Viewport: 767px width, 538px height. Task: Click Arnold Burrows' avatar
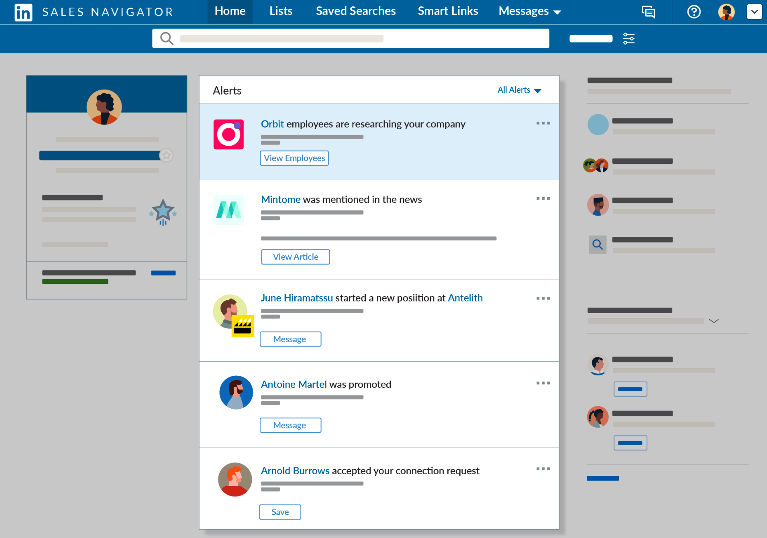click(x=235, y=479)
